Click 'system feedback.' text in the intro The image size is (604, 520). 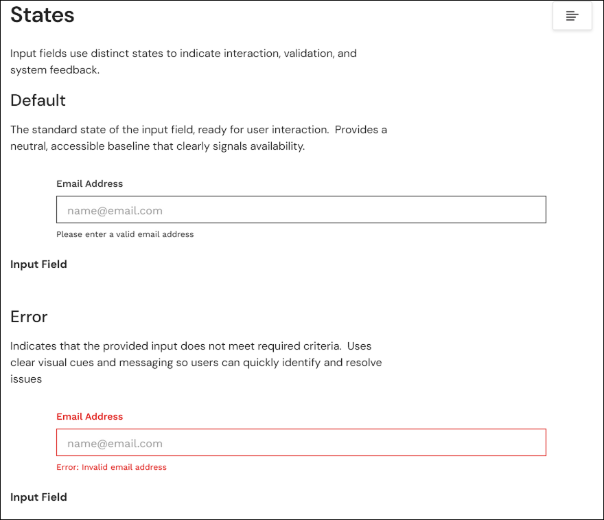tap(55, 70)
